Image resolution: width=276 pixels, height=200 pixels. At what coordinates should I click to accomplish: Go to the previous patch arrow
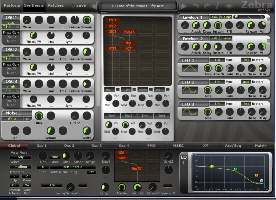(93, 6)
